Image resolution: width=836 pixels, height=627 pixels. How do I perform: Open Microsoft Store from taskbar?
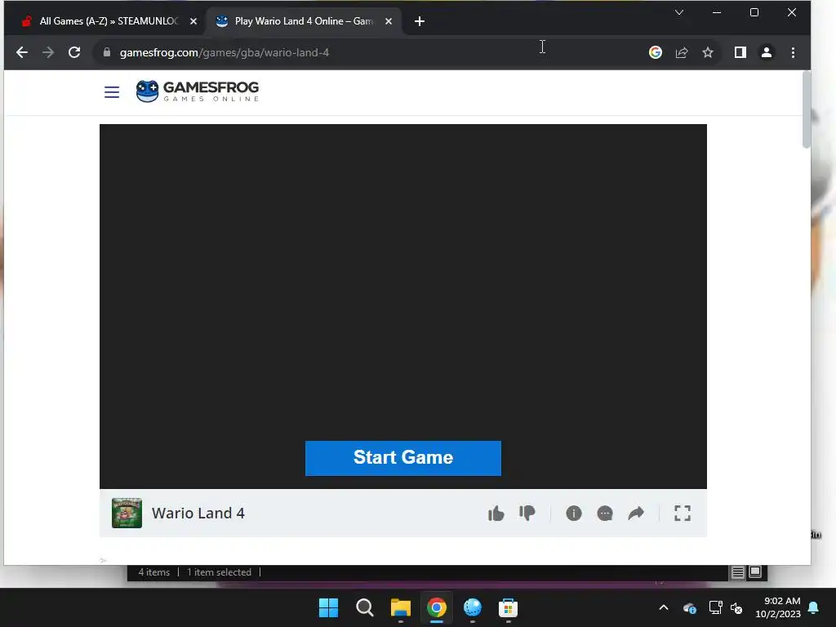coord(508,607)
